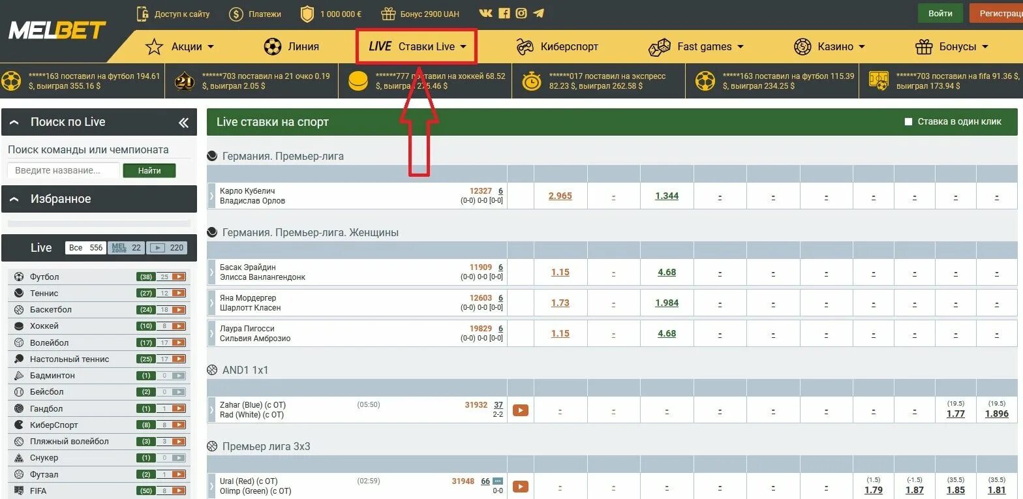Click the casino chip icon beside Казино

(x=802, y=46)
